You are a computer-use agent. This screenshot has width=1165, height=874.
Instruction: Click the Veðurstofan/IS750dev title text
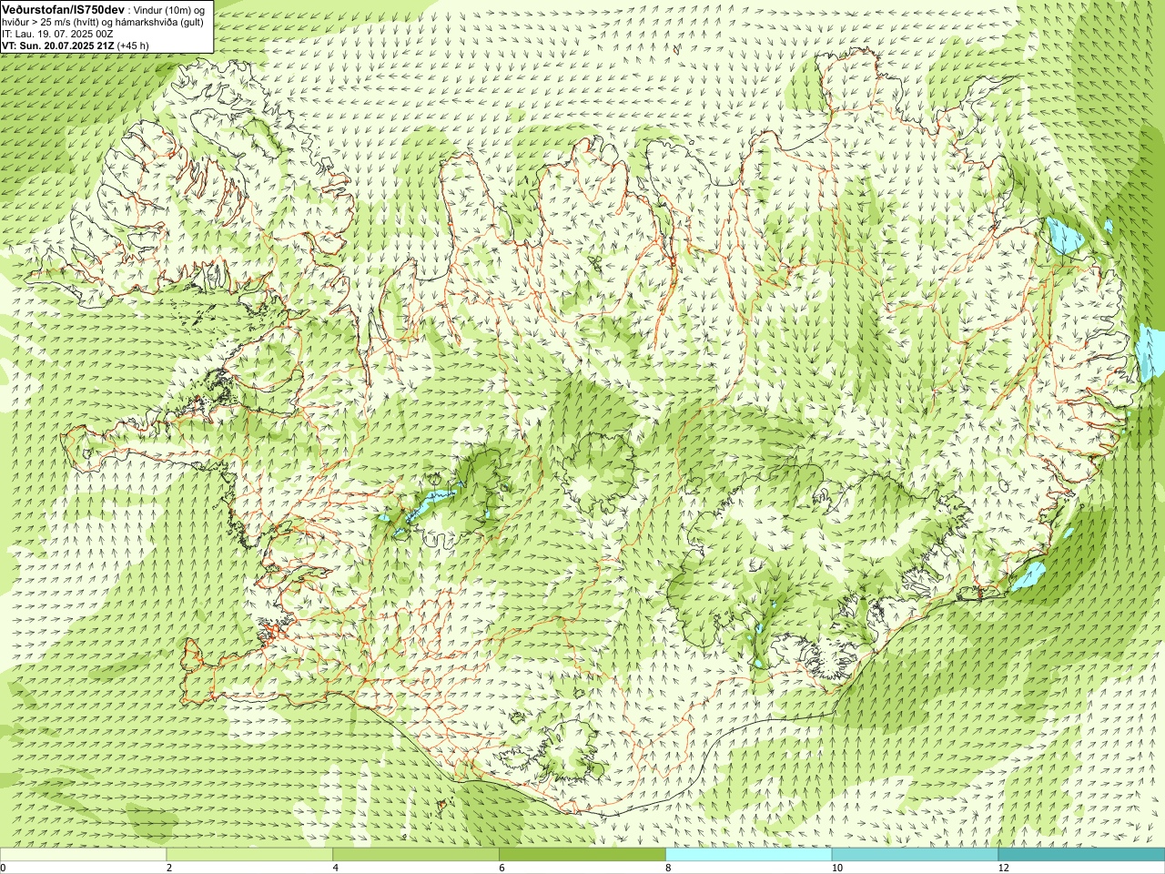point(63,8)
